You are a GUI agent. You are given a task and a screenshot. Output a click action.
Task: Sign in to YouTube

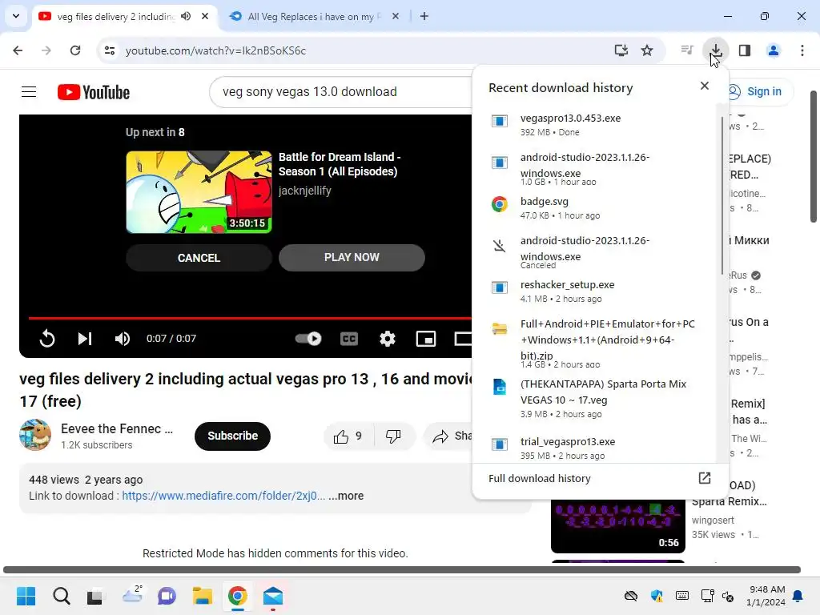tap(759, 91)
